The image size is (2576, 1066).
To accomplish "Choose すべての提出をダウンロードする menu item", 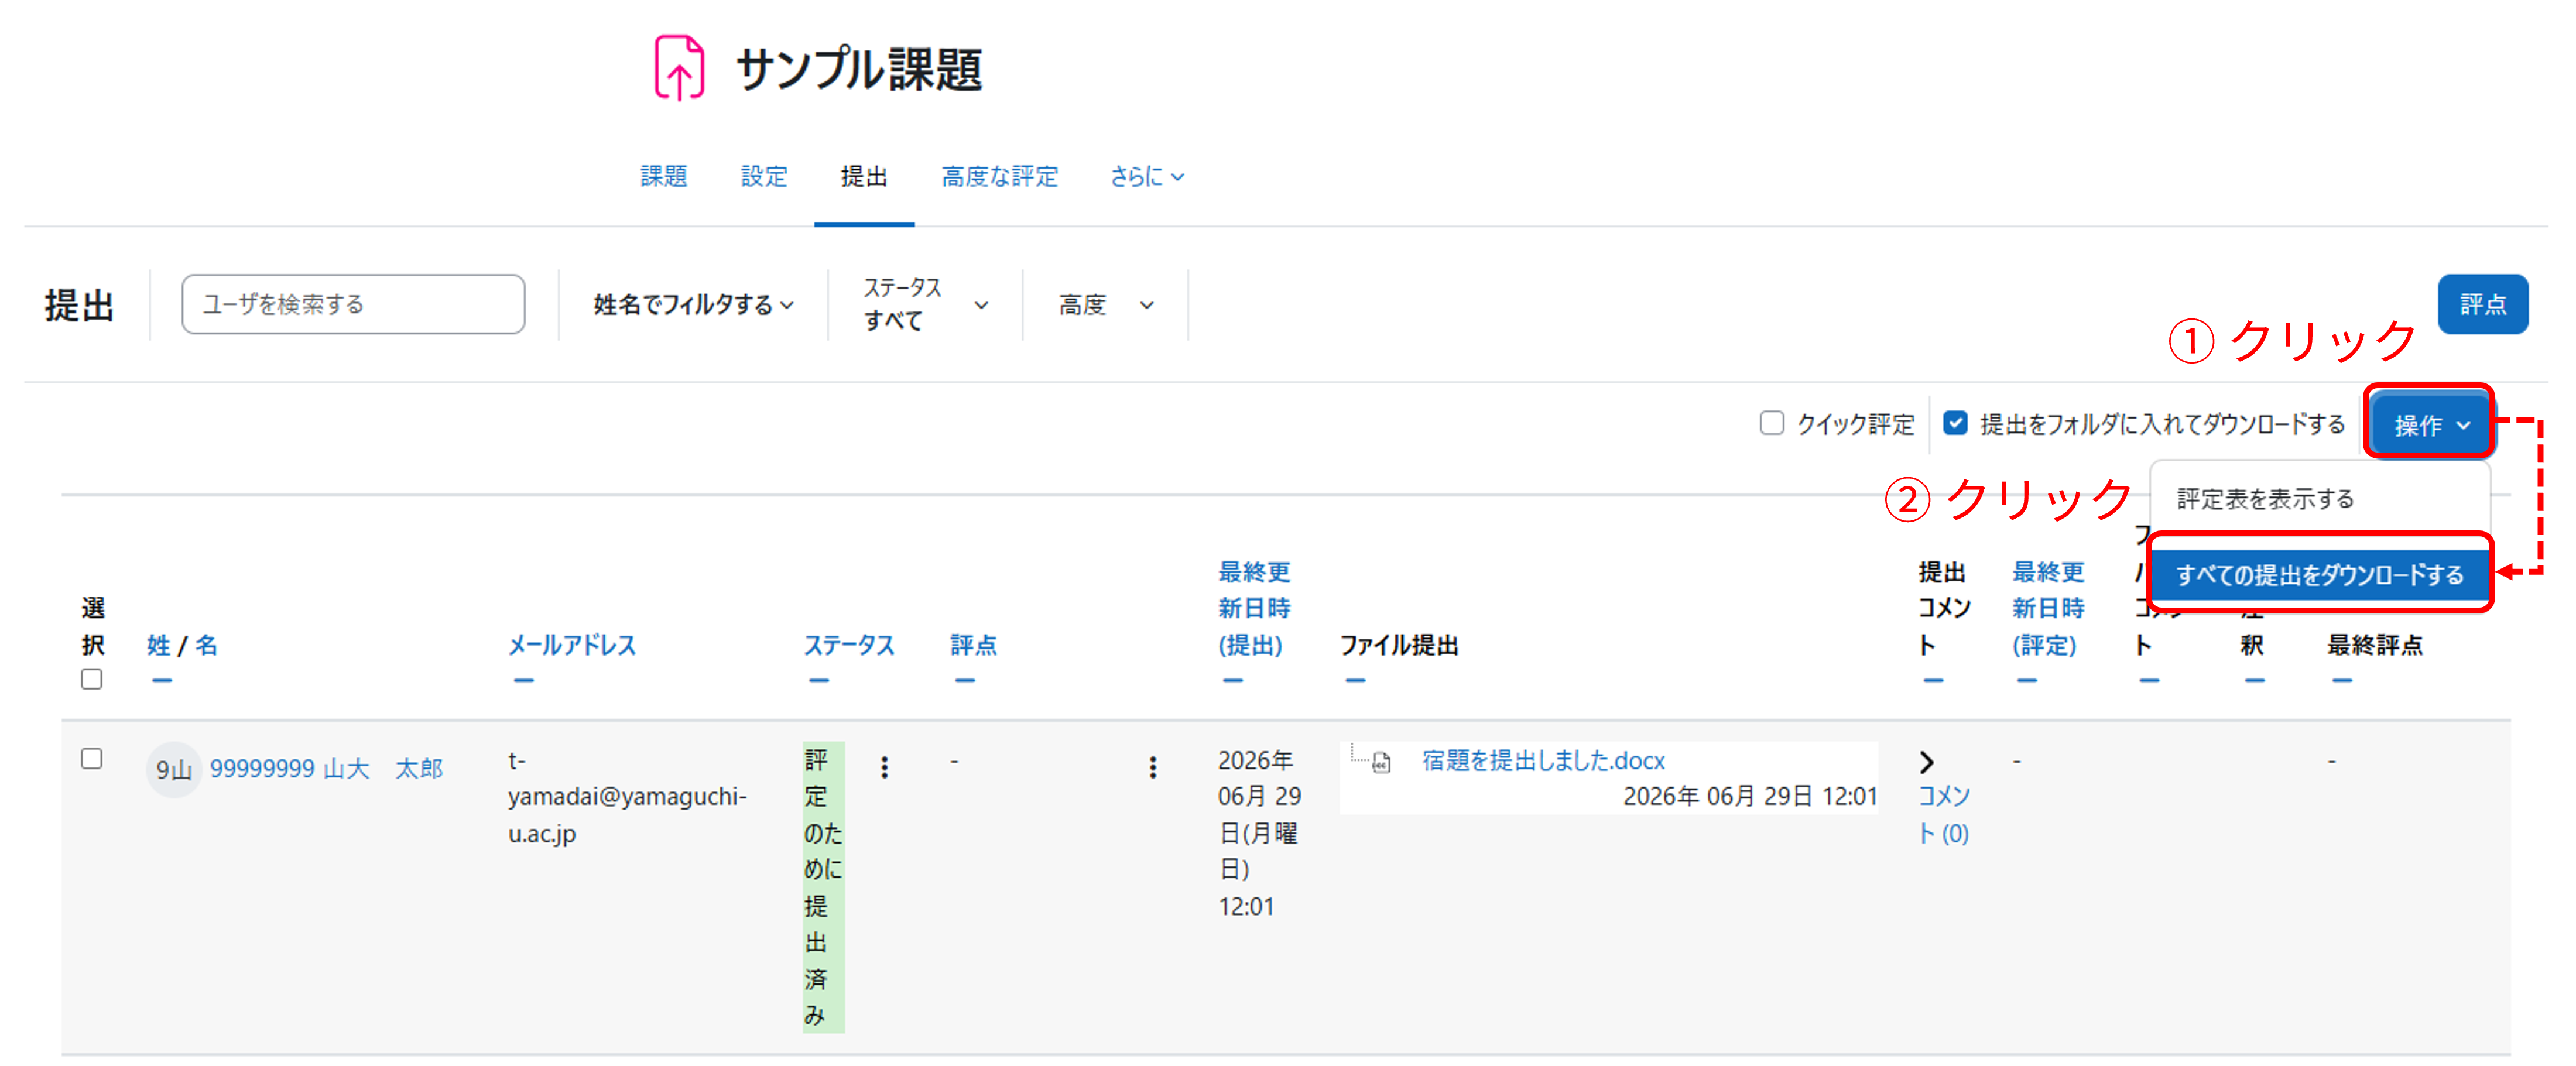I will pos(2320,574).
